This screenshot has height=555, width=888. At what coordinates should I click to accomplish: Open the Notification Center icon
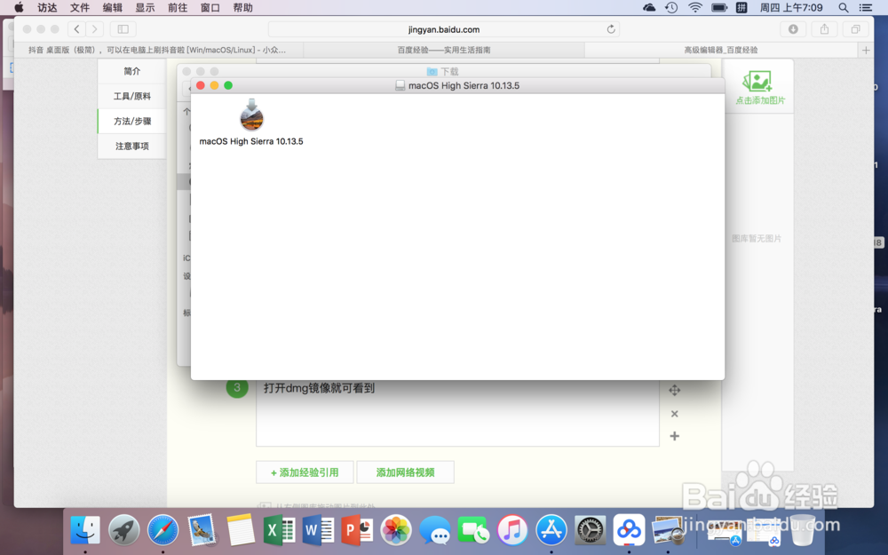[x=865, y=7]
